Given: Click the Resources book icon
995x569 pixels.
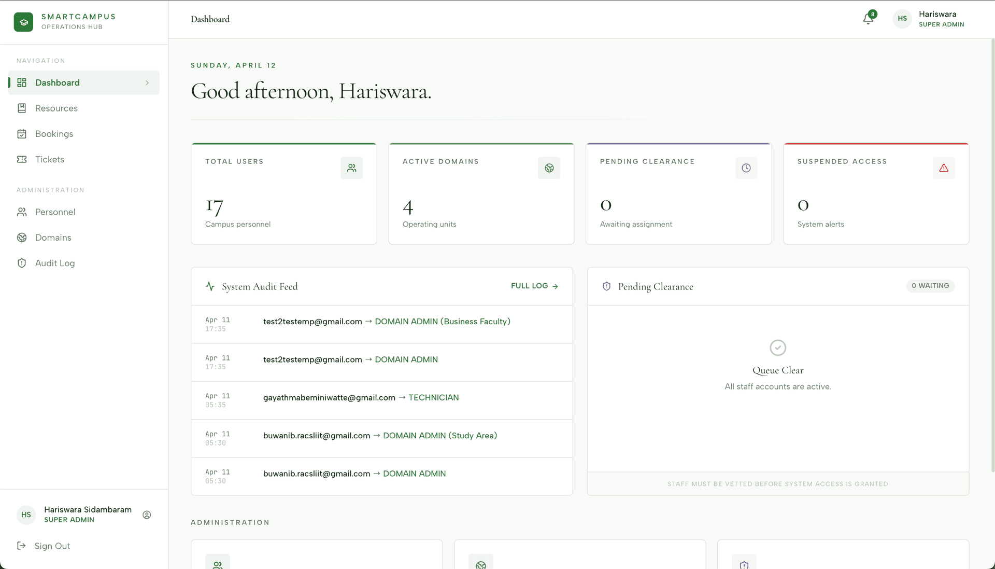Looking at the screenshot, I should pos(22,108).
